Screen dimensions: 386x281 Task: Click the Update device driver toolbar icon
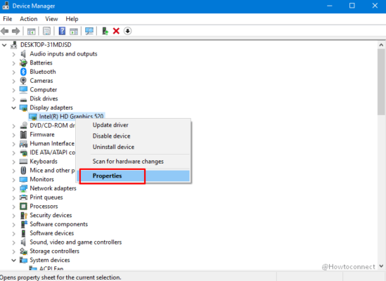pos(105,31)
